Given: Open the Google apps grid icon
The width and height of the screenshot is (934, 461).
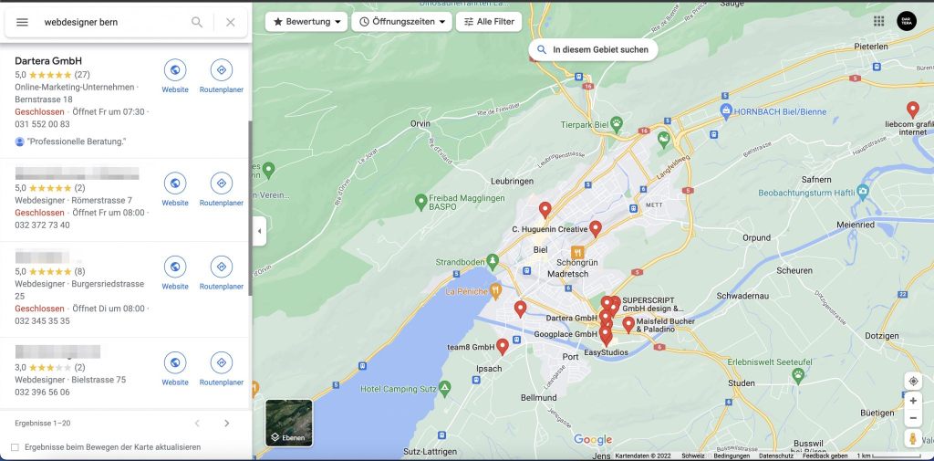Looking at the screenshot, I should (878, 22).
